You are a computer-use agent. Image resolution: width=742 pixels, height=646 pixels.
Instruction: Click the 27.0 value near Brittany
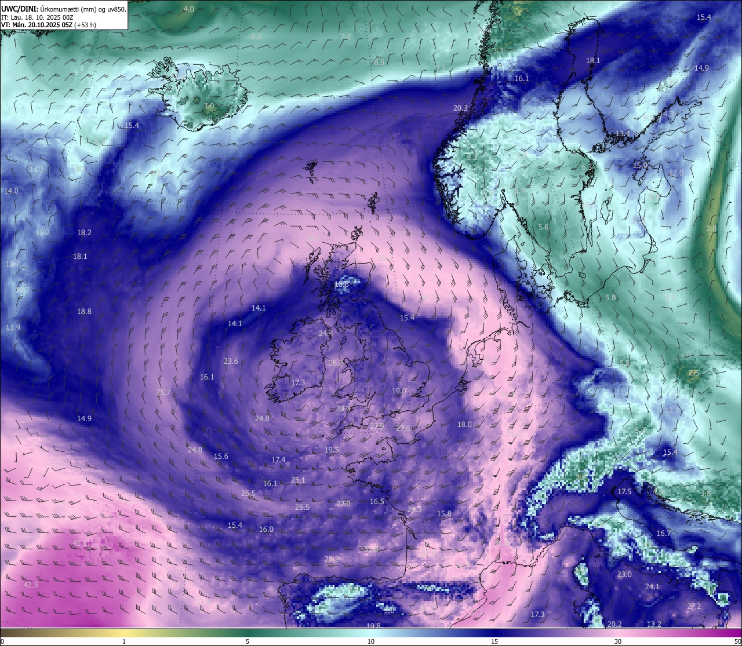coord(343,503)
